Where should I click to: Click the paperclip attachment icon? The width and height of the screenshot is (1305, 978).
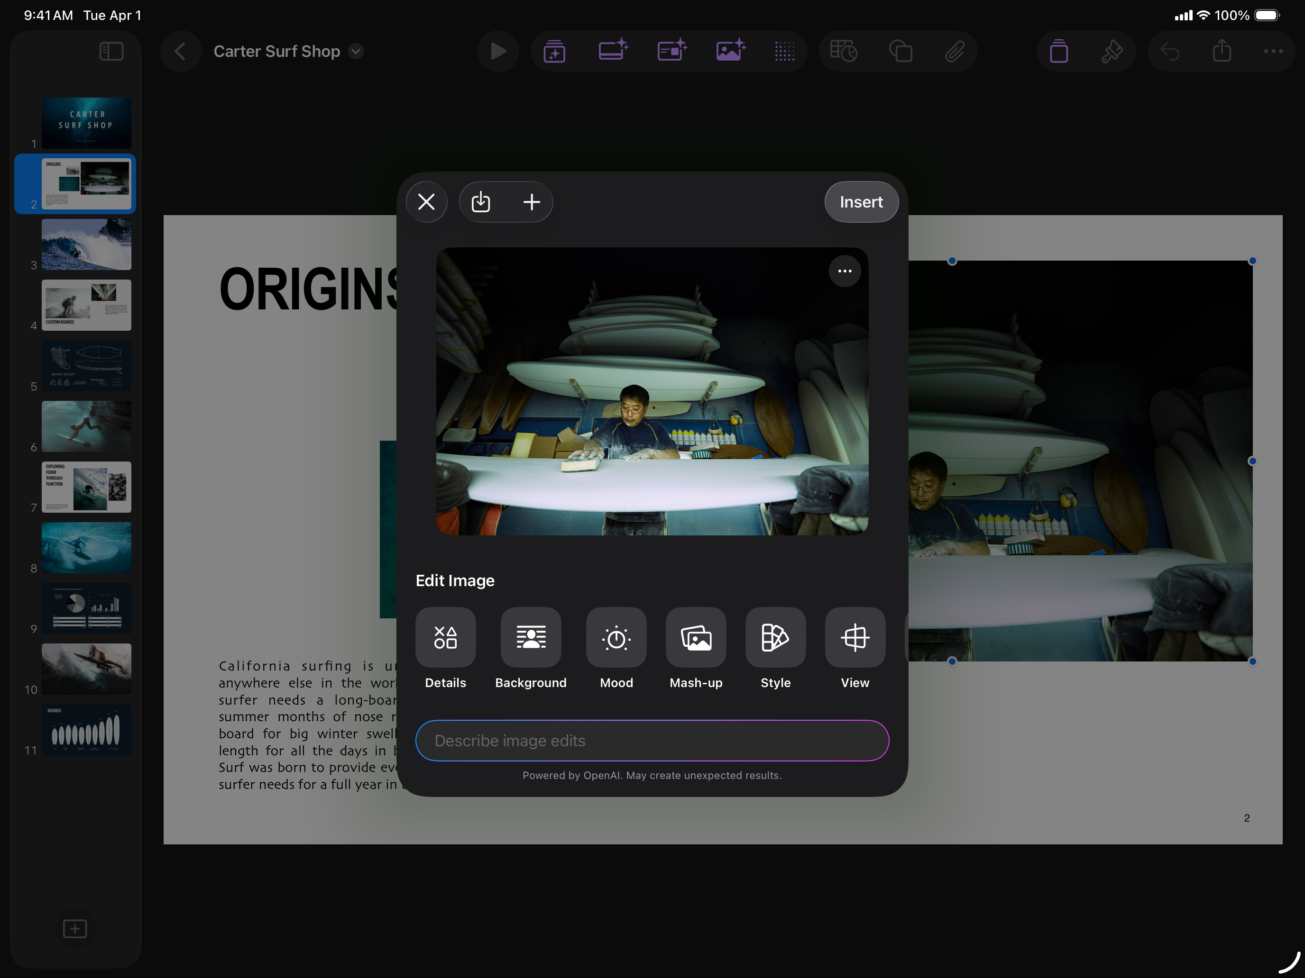point(955,51)
